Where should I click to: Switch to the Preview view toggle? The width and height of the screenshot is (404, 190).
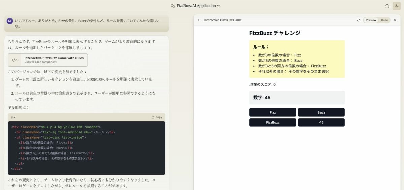(371, 20)
